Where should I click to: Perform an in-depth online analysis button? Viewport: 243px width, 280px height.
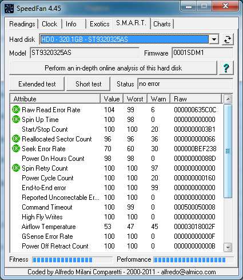(x=113, y=68)
